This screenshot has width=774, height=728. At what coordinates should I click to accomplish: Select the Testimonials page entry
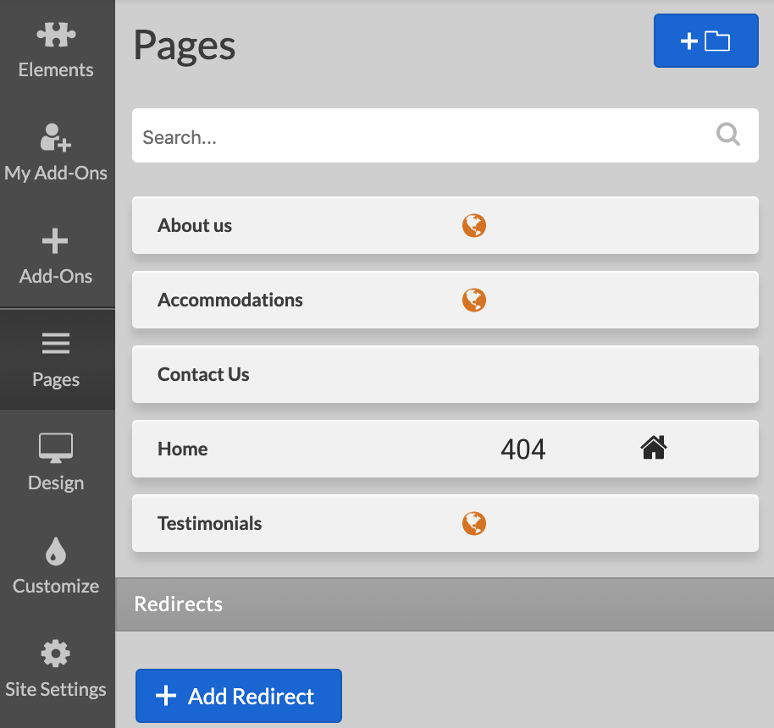click(x=210, y=523)
